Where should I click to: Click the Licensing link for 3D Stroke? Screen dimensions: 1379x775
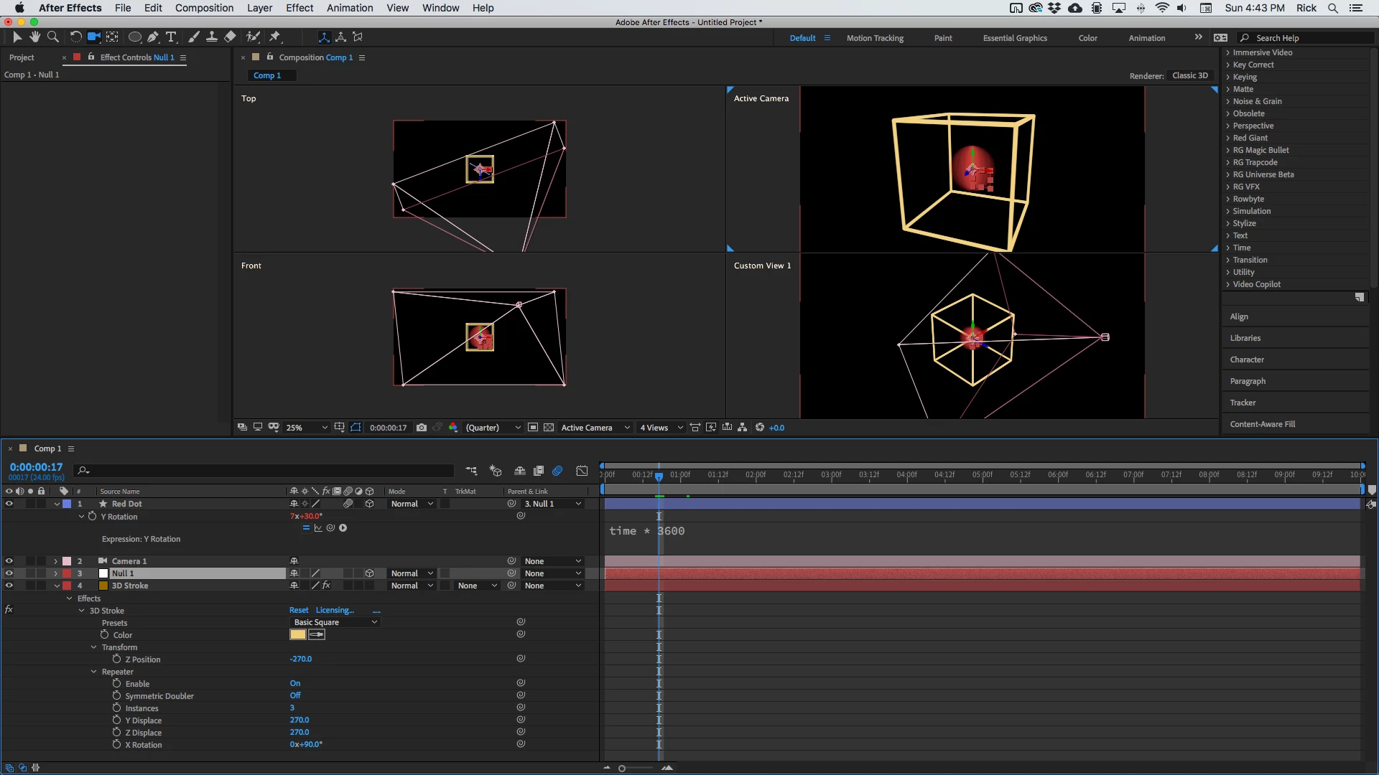pyautogui.click(x=335, y=611)
